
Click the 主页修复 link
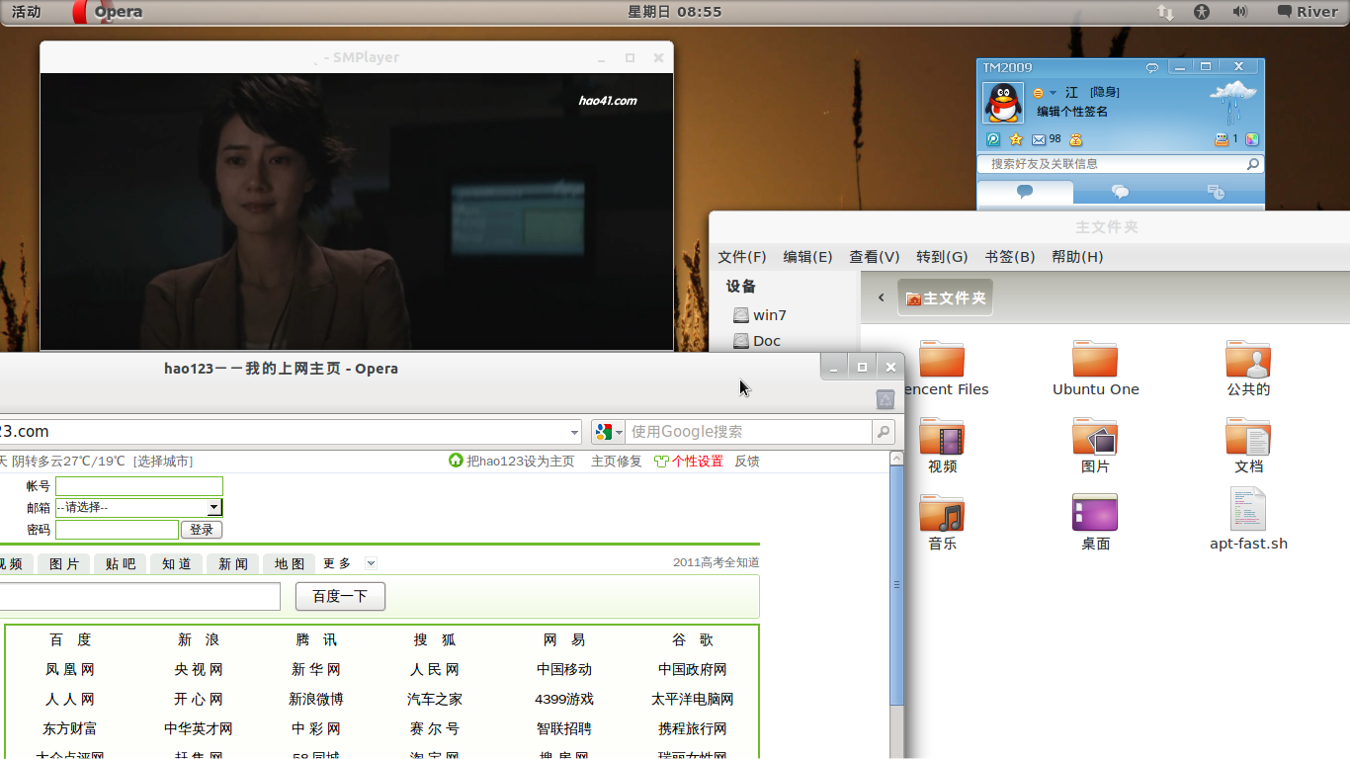[617, 462]
